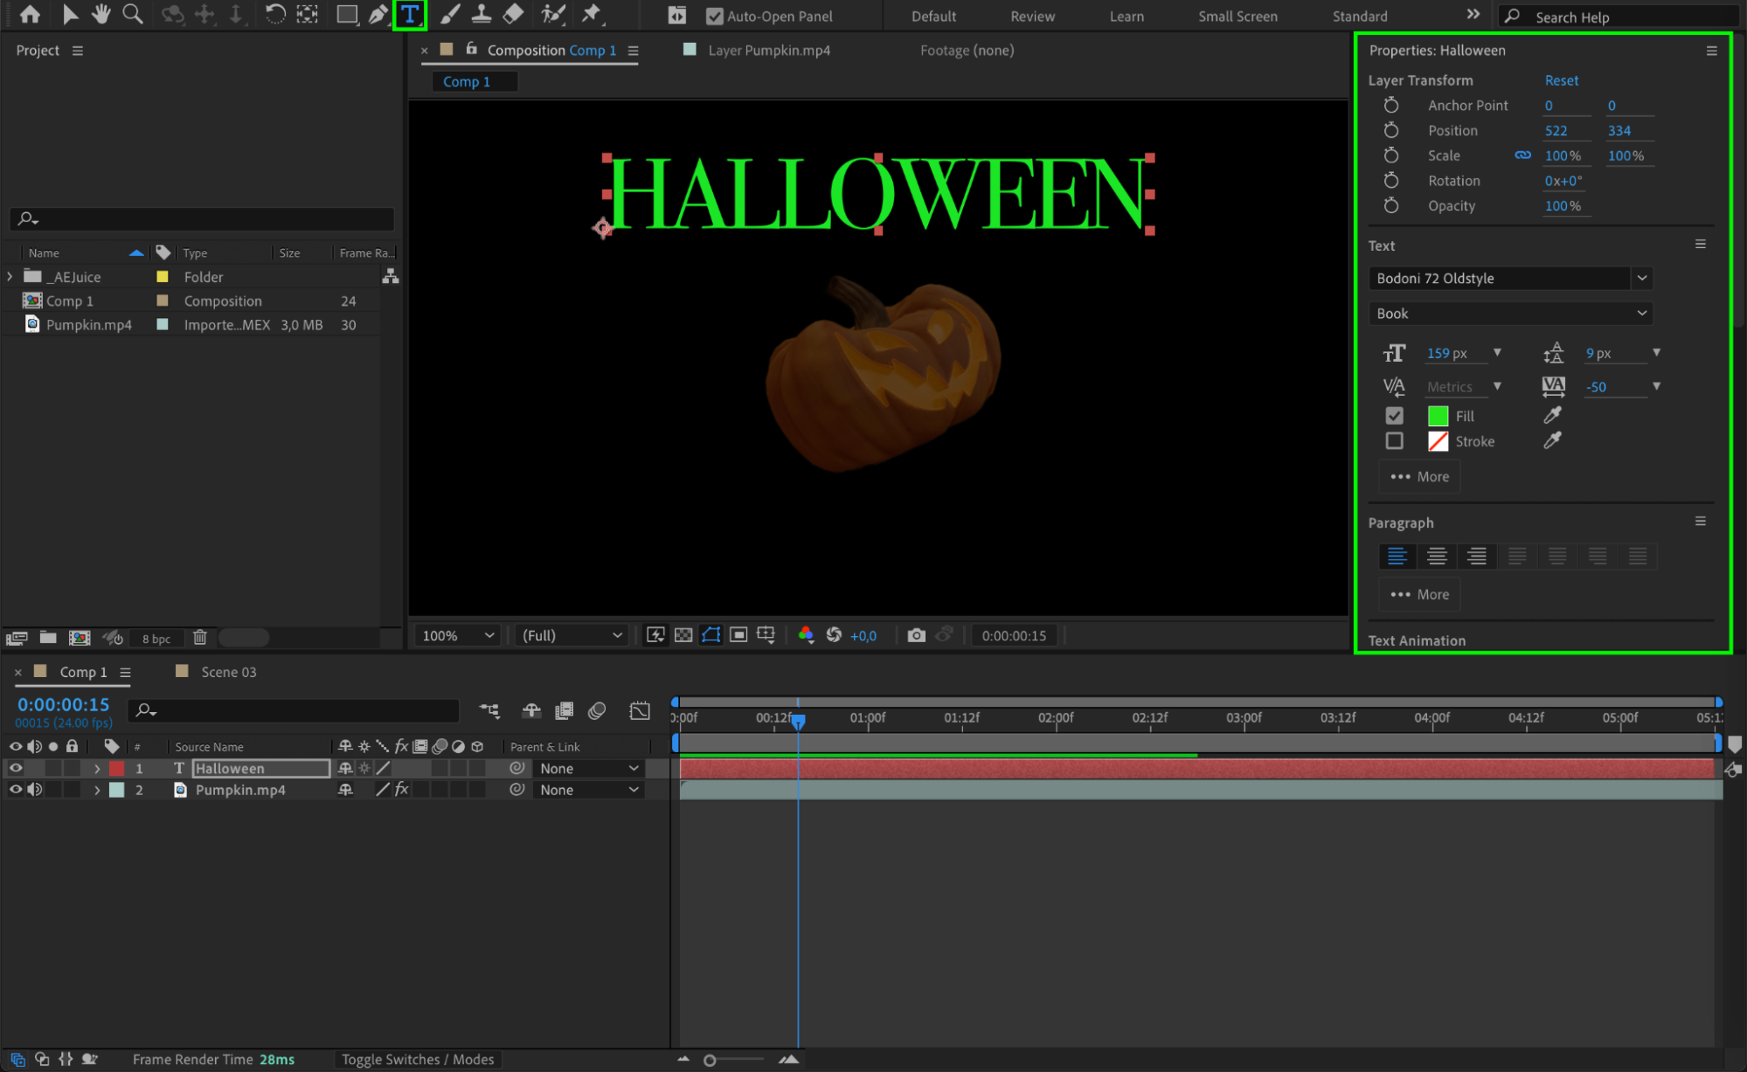
Task: Expand the _AEJuice folder
Action: coord(10,276)
